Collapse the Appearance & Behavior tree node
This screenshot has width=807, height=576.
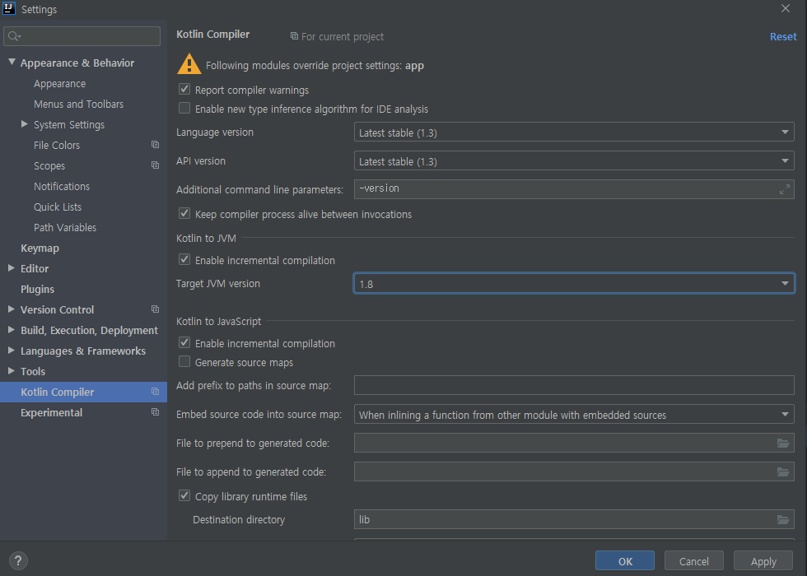pos(12,63)
